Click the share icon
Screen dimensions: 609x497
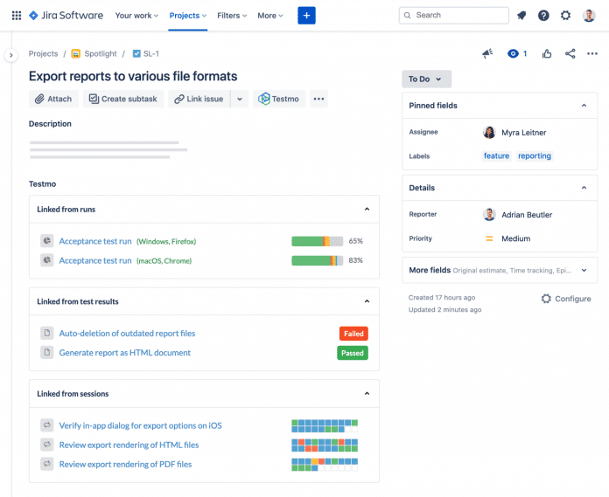click(x=570, y=53)
